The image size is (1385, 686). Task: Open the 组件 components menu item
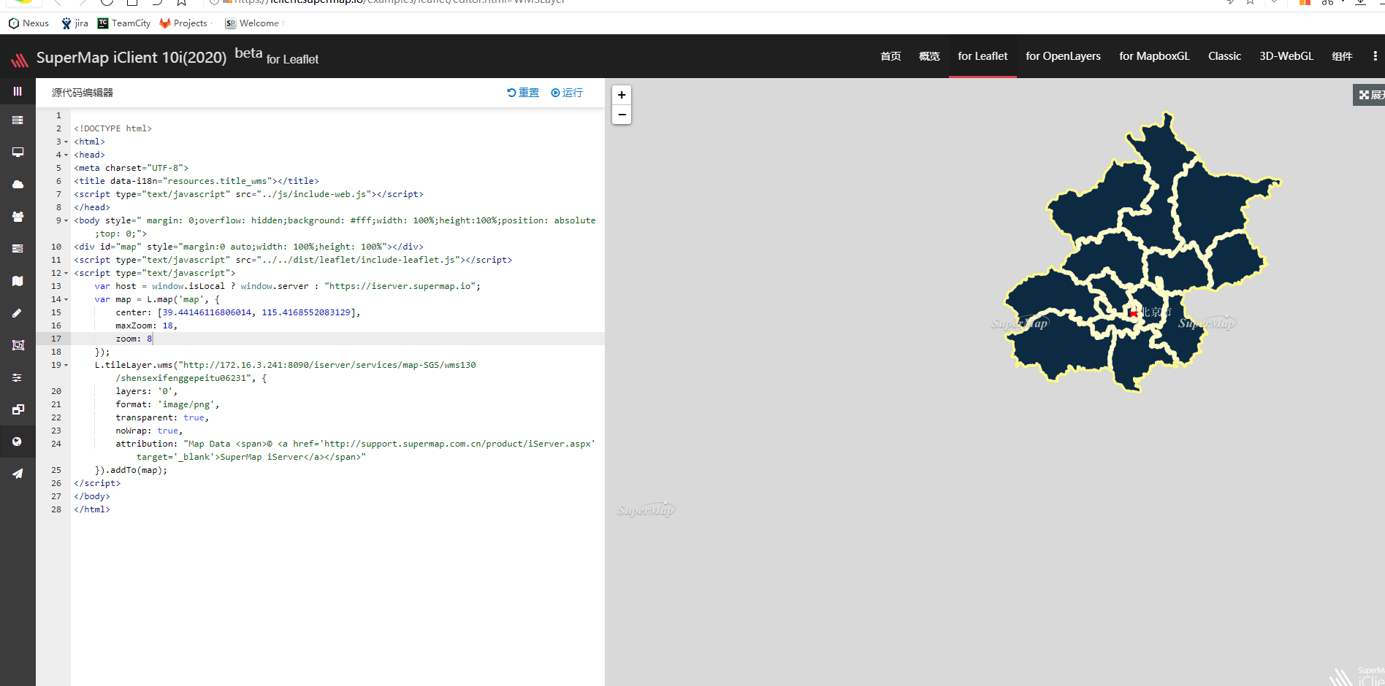[x=1342, y=56]
